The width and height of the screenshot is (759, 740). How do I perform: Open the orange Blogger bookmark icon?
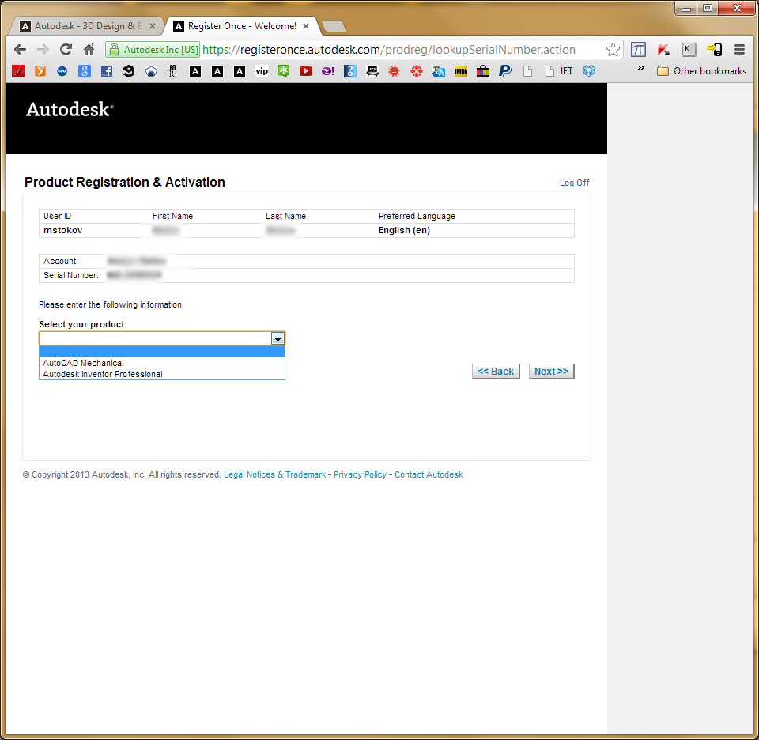(40, 72)
